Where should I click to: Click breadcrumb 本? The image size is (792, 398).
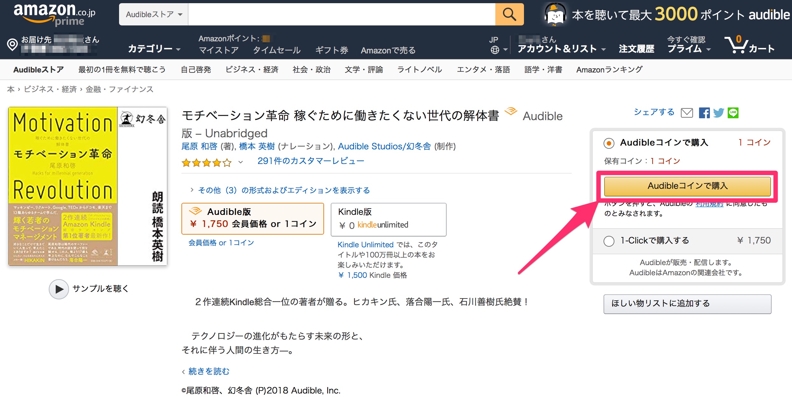tap(11, 89)
